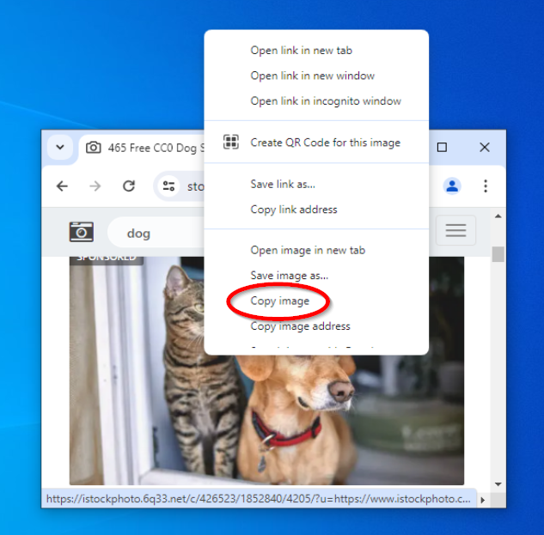This screenshot has height=535, width=544.
Task: Select 'Copy link address' menu entry
Action: pos(293,210)
